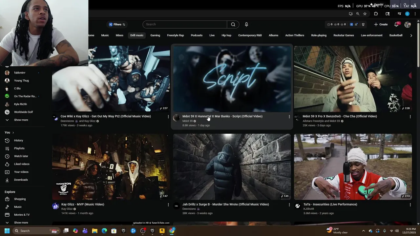Open Shopping under Explore
Screen dimensions: 420x236
(20, 199)
